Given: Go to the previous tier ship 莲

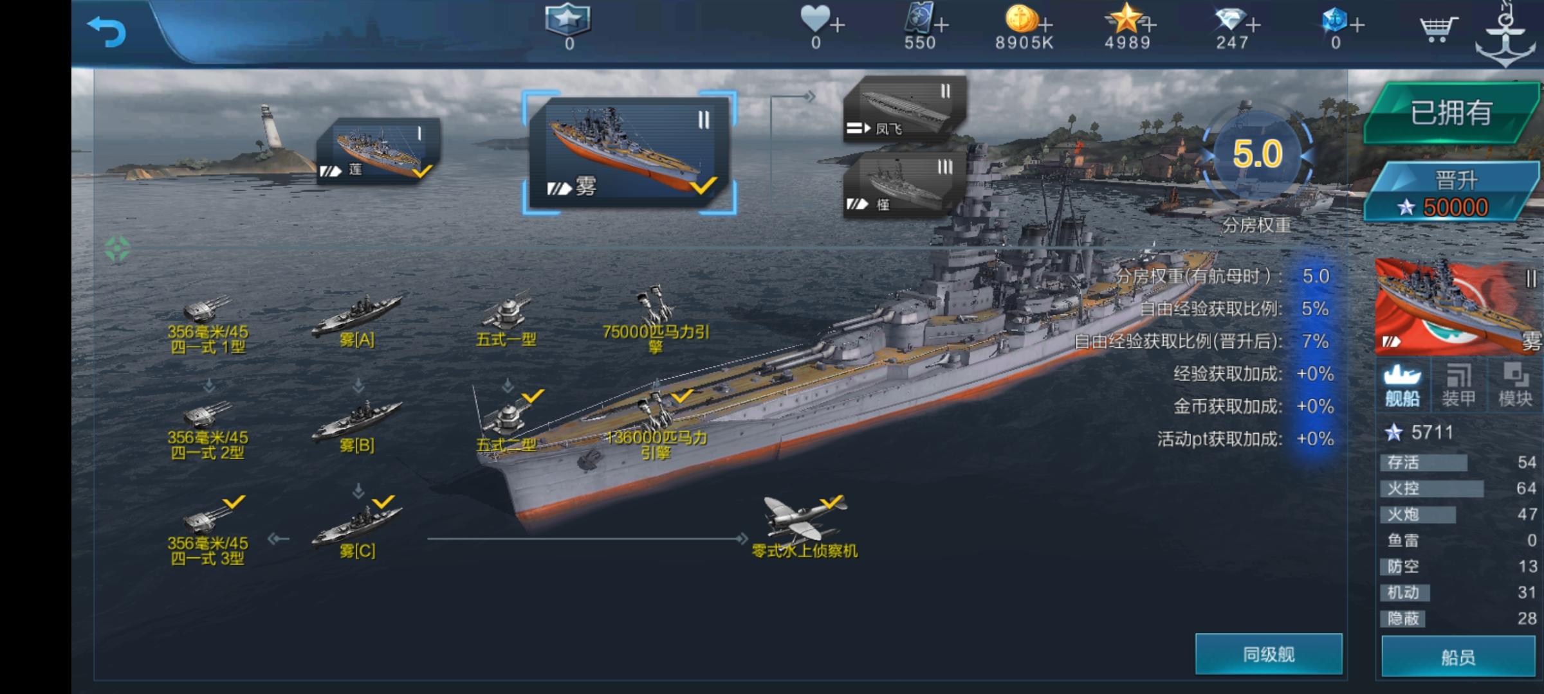Looking at the screenshot, I should (x=378, y=151).
